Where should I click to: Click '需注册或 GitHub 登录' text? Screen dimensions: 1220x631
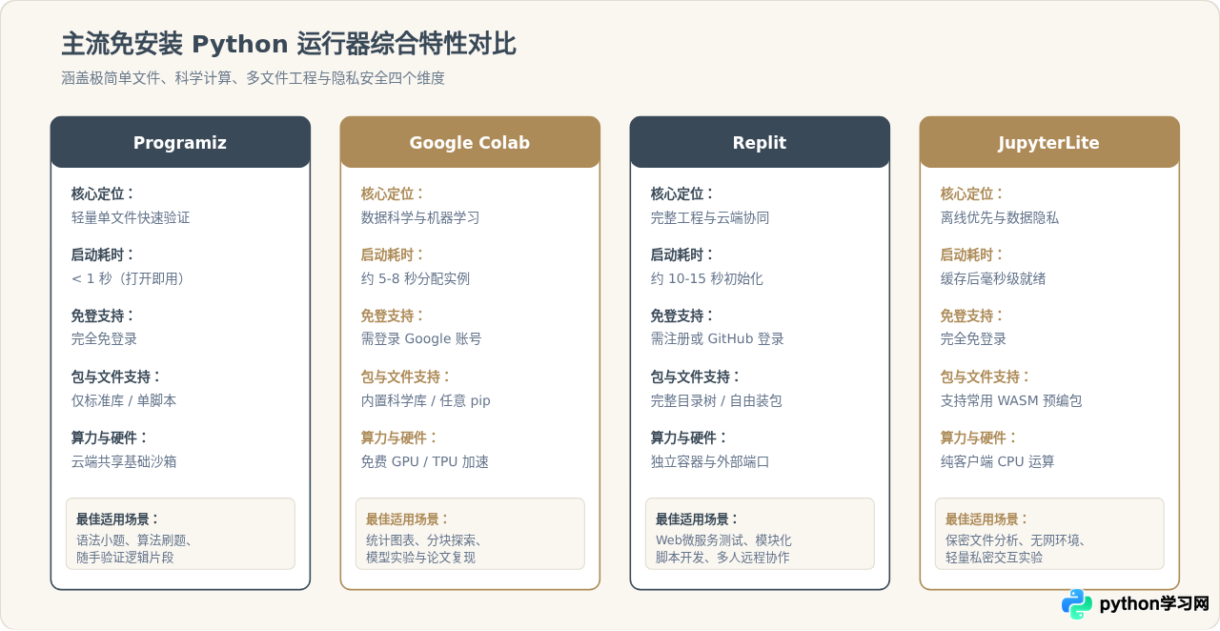coord(718,338)
